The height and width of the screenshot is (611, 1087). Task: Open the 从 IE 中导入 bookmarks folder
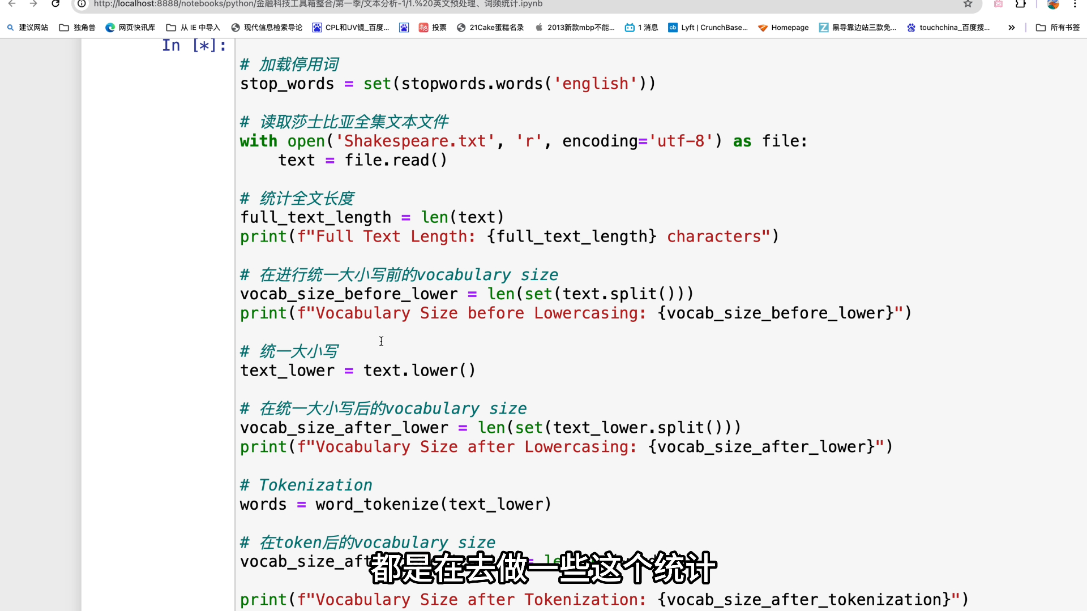pos(193,27)
